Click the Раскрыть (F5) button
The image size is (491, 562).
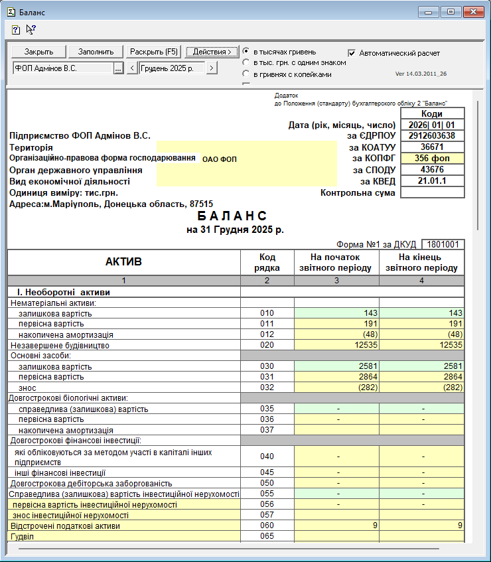tap(154, 52)
